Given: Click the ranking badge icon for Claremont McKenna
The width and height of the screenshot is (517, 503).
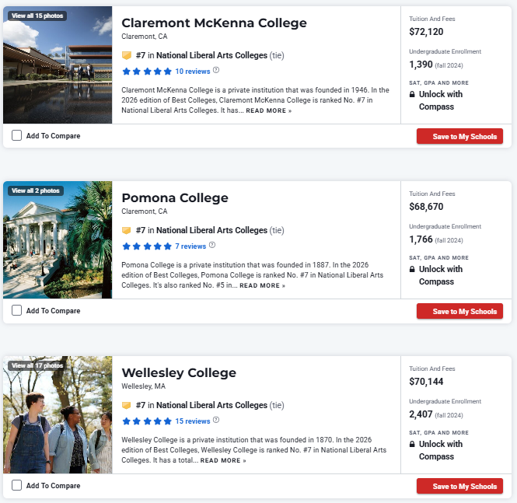Looking at the screenshot, I should click(126, 56).
